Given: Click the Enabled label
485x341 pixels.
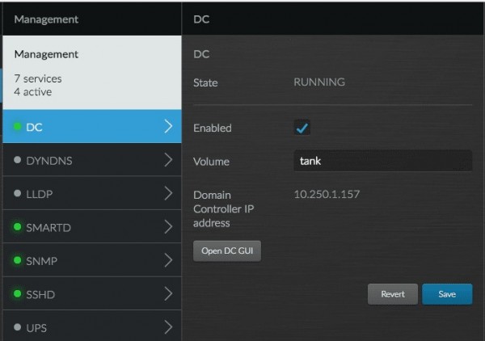Looking at the screenshot, I should tap(213, 128).
